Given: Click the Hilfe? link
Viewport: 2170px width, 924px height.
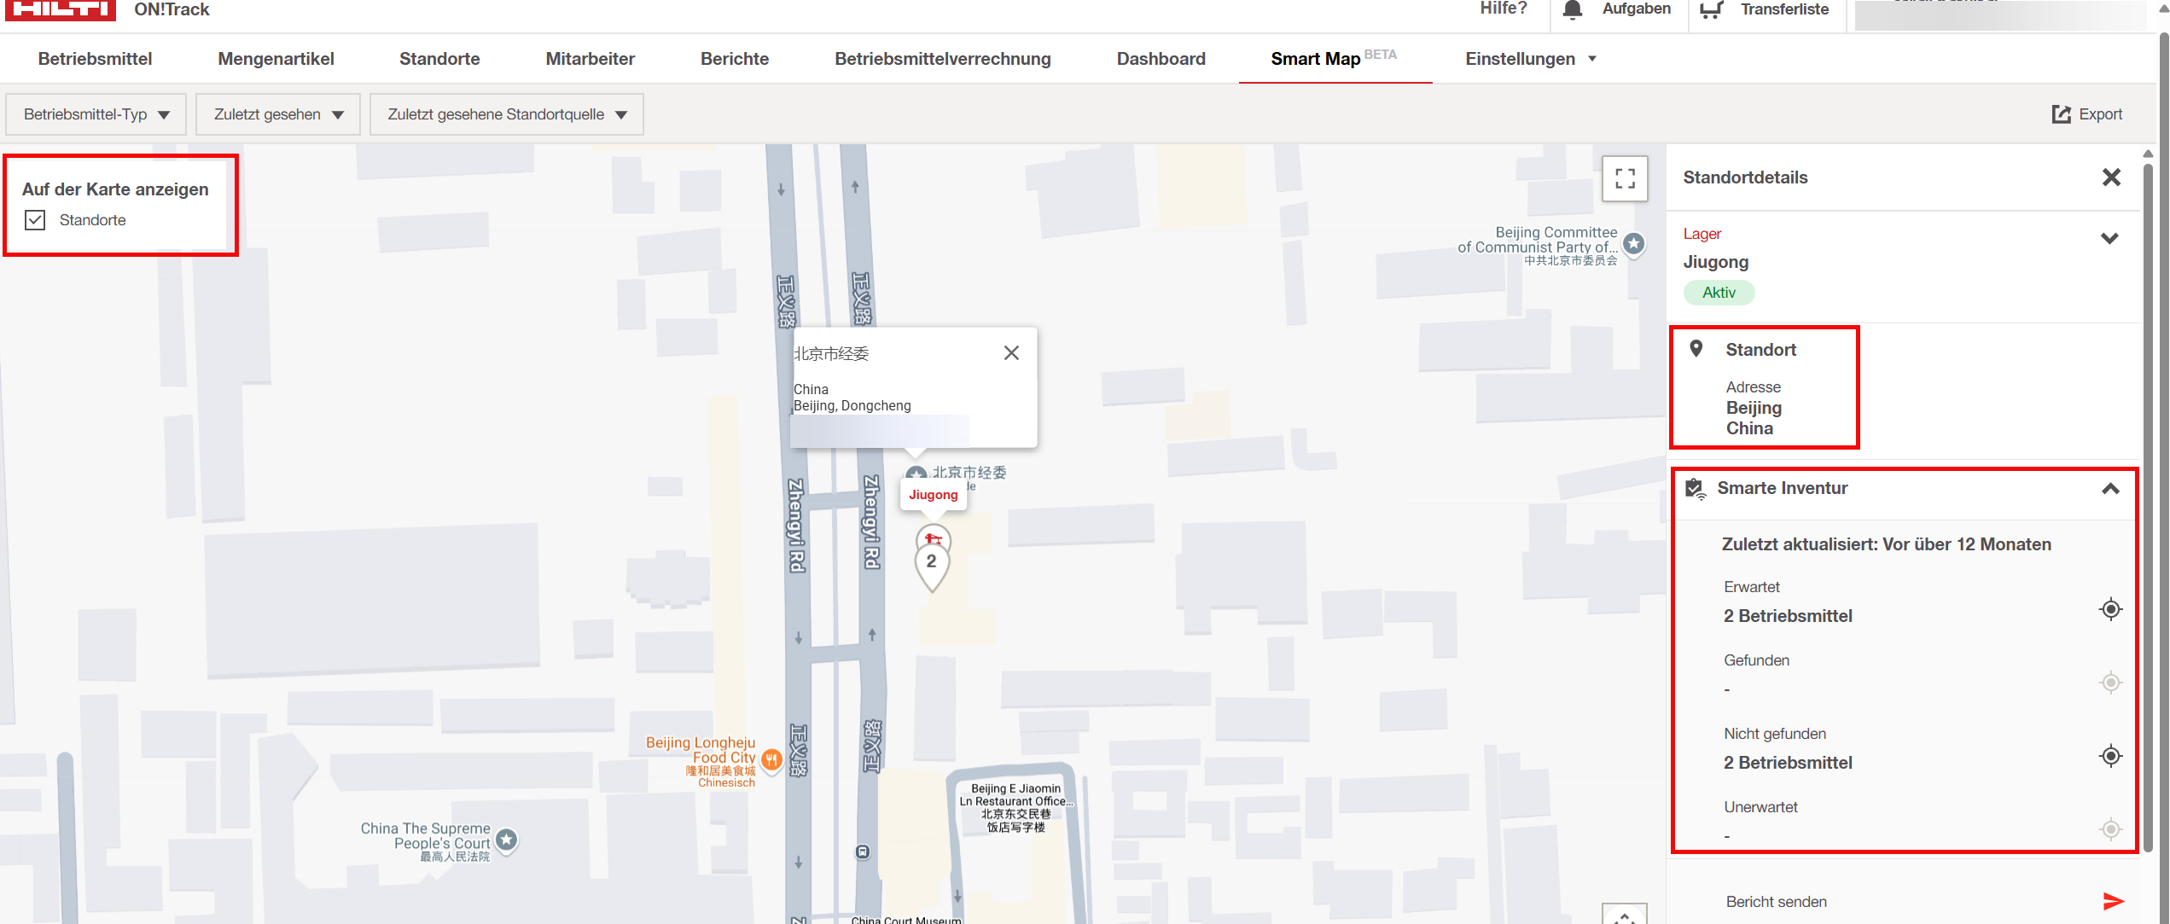Looking at the screenshot, I should click(1503, 9).
